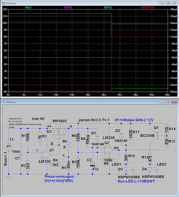Select the R10 390 resistor body
The width and height of the screenshot is (179, 197).
click(x=126, y=158)
